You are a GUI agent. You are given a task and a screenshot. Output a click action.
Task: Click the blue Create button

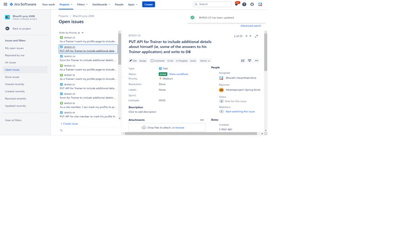click(149, 5)
